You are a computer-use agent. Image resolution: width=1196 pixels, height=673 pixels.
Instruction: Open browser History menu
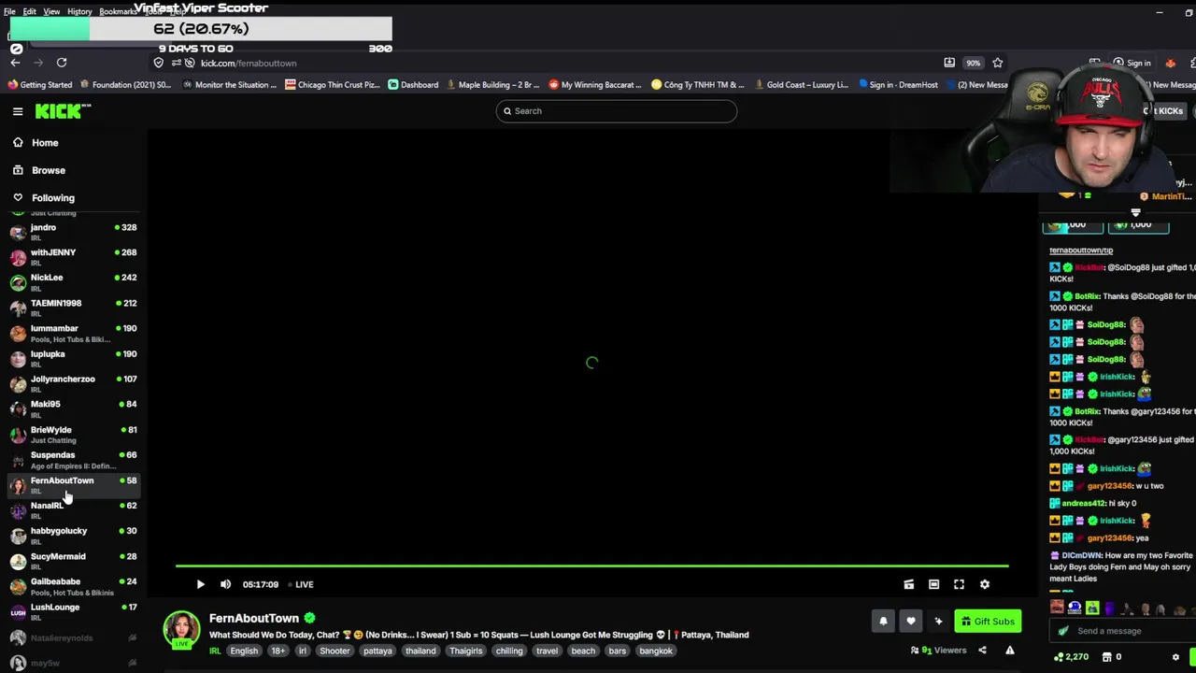pyautogui.click(x=79, y=11)
